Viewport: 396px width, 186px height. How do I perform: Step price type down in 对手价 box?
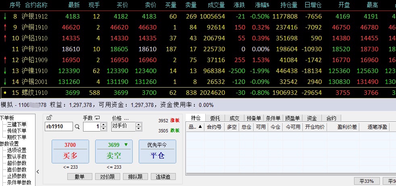(x=138, y=129)
